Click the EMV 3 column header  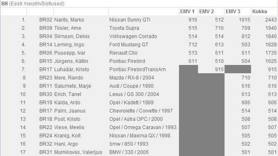(x=233, y=12)
